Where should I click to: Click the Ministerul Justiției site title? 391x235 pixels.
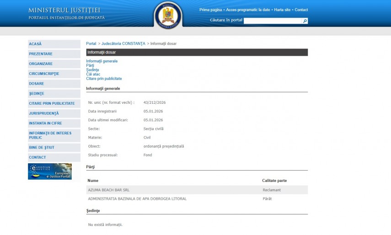coord(64,10)
